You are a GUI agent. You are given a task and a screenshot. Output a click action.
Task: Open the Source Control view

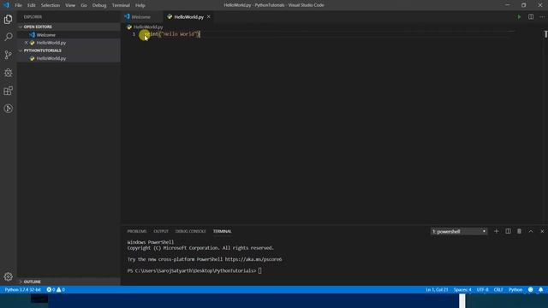[8, 55]
